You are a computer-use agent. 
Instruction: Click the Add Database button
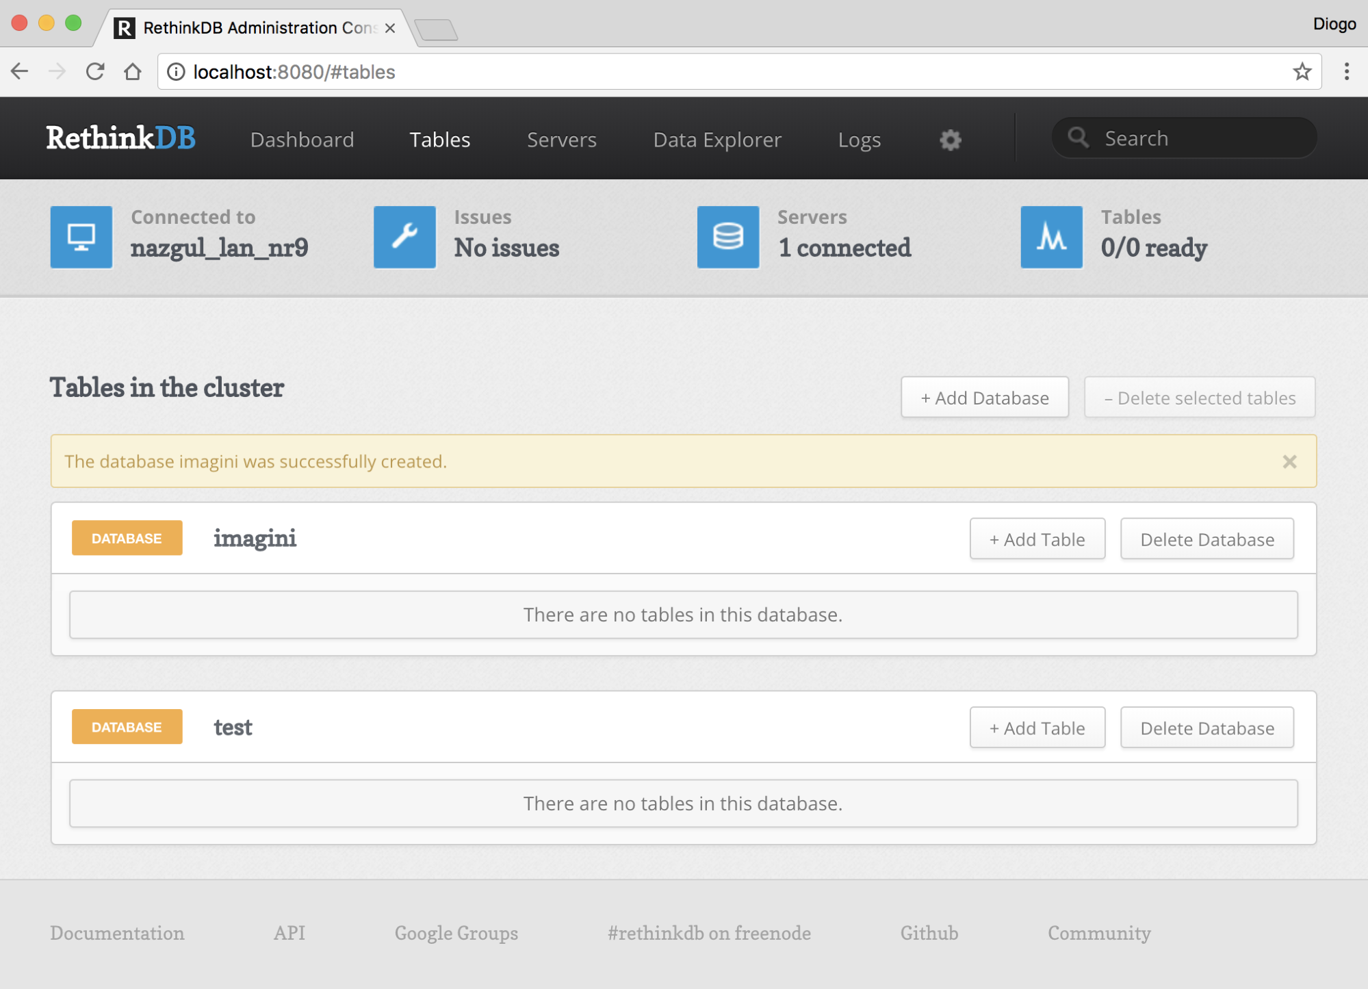point(984,398)
